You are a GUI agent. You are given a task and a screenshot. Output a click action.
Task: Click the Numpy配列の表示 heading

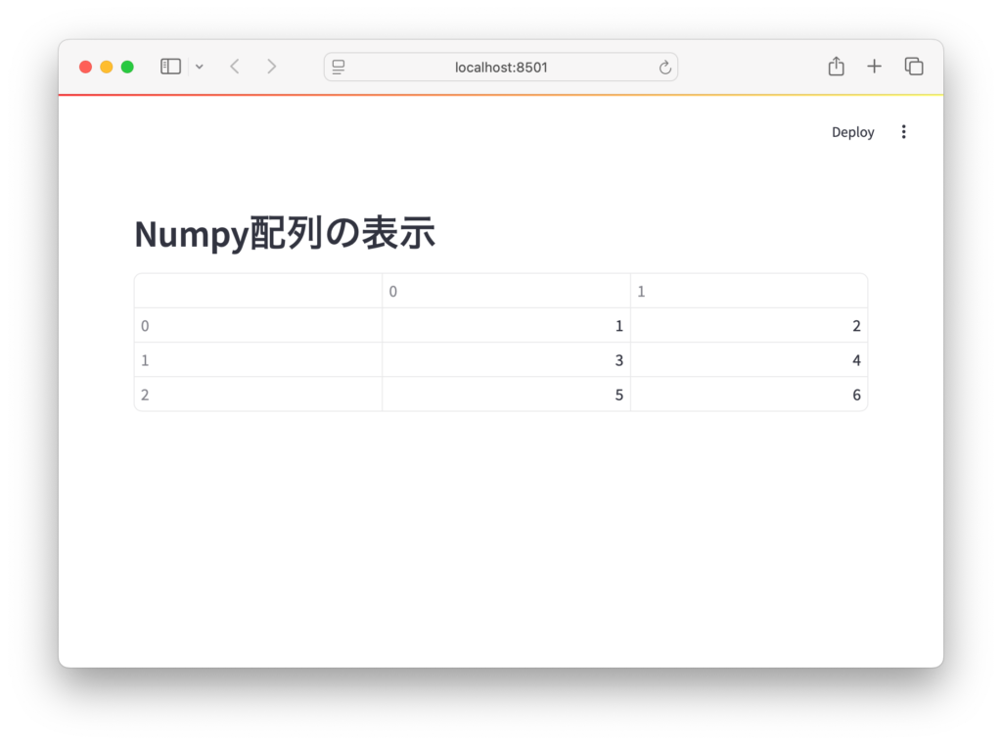[285, 234]
